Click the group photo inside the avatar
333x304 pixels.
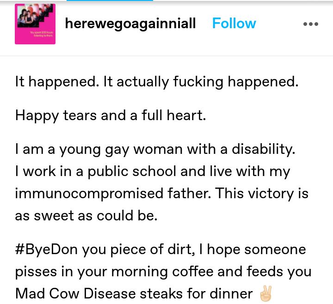coord(35,16)
